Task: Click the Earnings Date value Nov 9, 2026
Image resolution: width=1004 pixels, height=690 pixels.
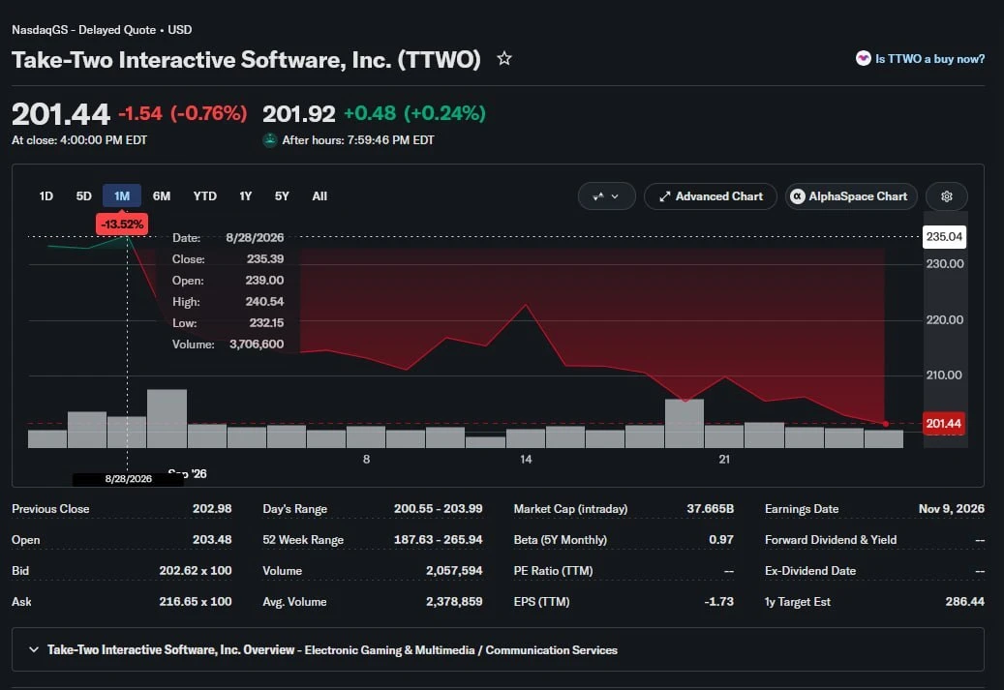Action: (x=951, y=509)
